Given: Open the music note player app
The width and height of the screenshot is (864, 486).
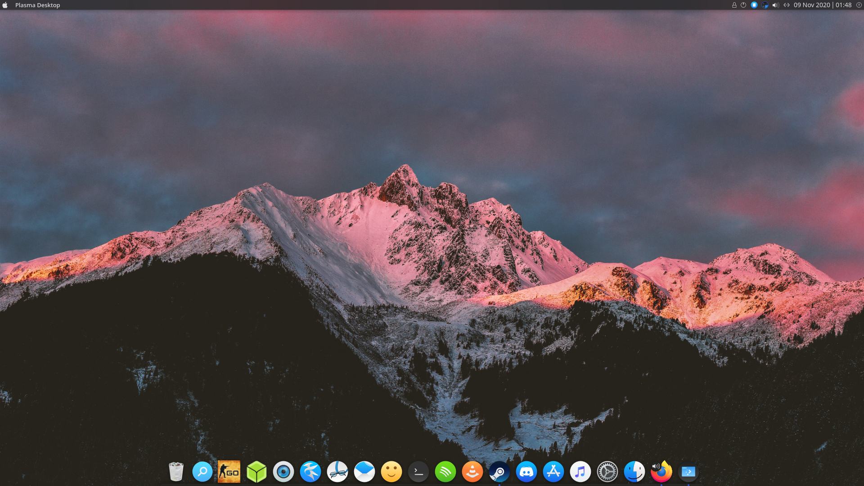Looking at the screenshot, I should (580, 472).
